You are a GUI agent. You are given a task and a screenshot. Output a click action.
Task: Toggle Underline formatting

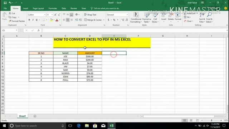[36, 20]
